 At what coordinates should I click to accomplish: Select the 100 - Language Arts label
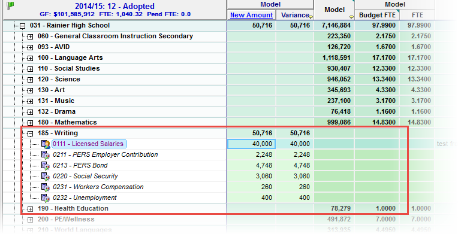click(70, 58)
